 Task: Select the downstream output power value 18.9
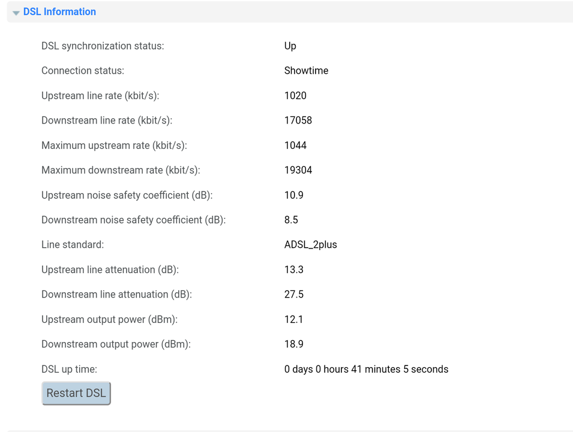[294, 344]
